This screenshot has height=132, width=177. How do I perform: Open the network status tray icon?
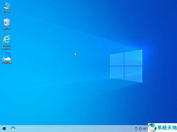click(140, 128)
